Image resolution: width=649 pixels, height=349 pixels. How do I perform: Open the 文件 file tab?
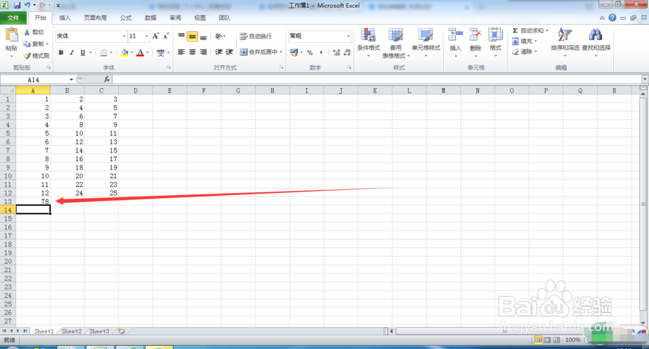click(x=13, y=17)
